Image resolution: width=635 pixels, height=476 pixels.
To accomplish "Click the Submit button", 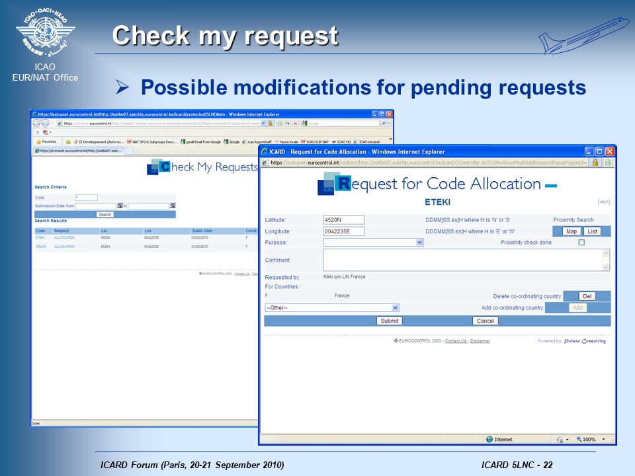I will 389,321.
